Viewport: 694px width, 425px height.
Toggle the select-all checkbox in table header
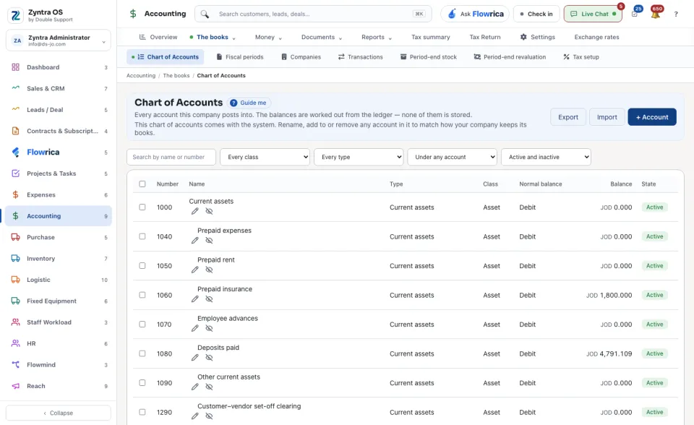[142, 184]
